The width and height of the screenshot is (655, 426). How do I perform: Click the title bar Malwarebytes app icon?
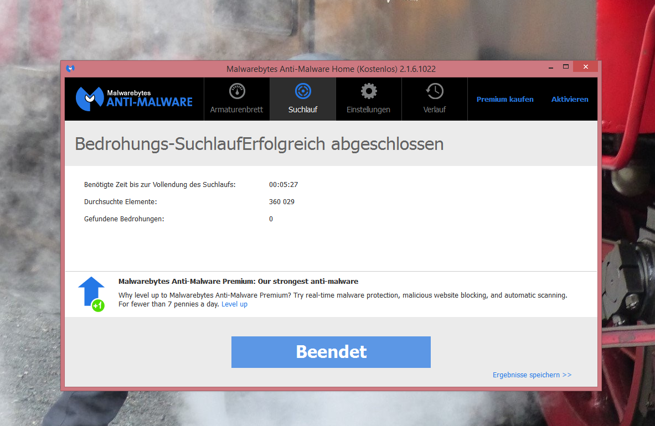coord(70,68)
